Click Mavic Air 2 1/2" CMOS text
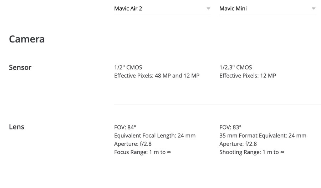 click(x=128, y=67)
